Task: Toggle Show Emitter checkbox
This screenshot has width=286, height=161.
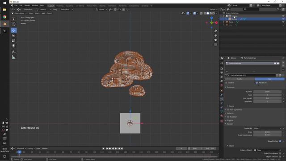Action: point(280,141)
